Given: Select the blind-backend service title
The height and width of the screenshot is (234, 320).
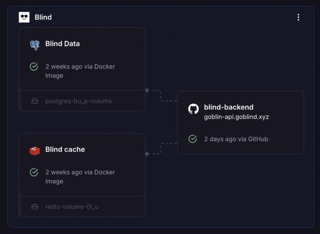Looking at the screenshot, I should click(x=228, y=107).
